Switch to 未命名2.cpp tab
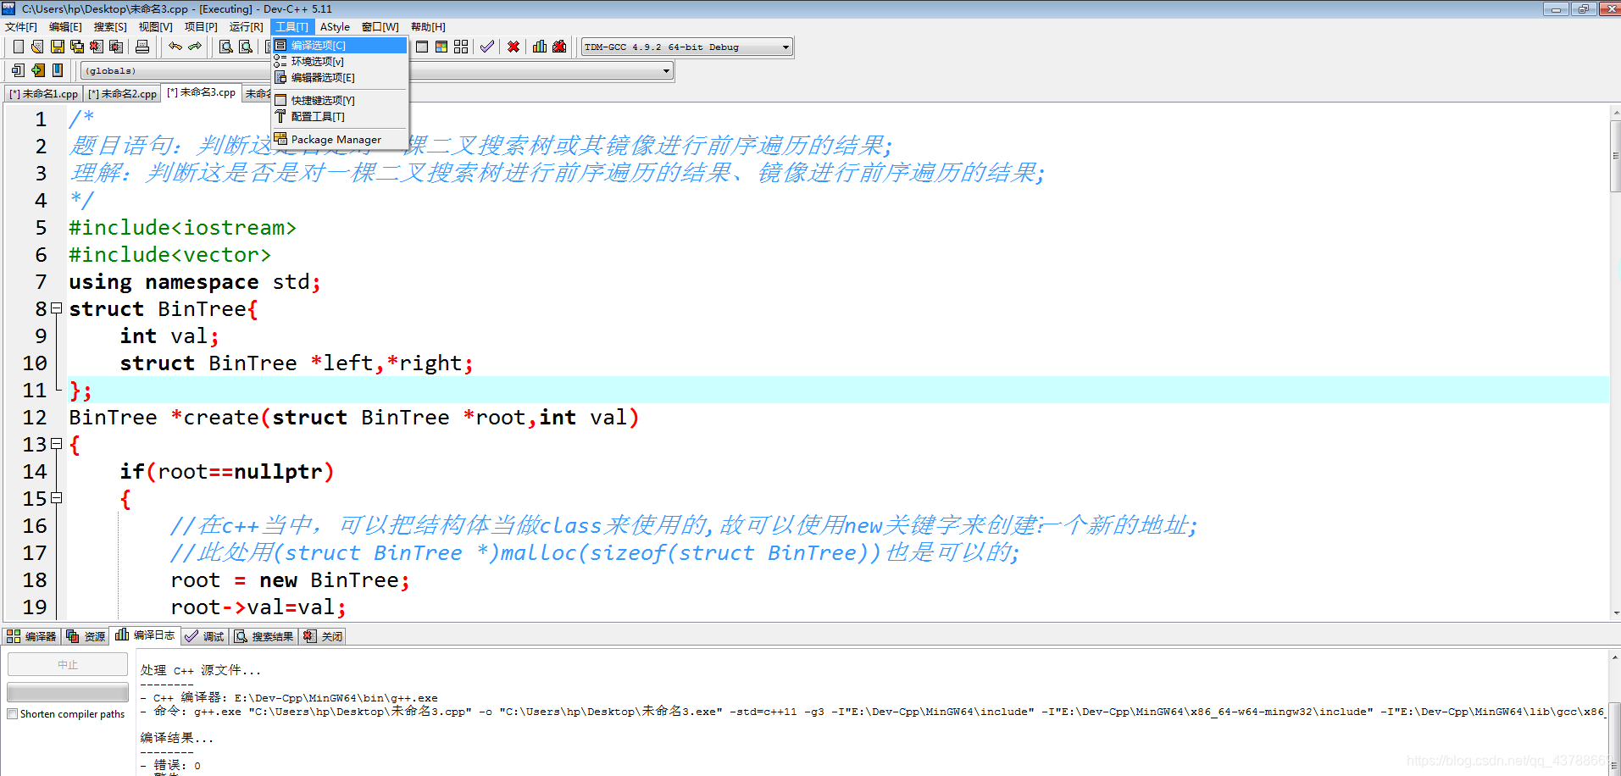The image size is (1621, 776). coord(123,94)
